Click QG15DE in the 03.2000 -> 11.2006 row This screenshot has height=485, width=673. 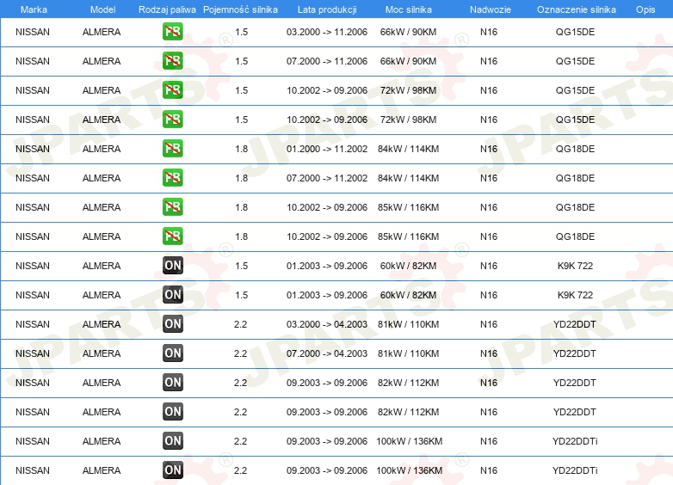pos(575,32)
